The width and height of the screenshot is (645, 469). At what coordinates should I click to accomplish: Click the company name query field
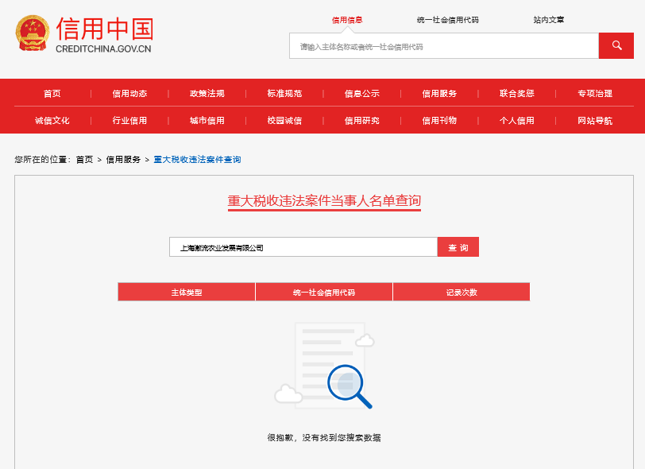(303, 247)
